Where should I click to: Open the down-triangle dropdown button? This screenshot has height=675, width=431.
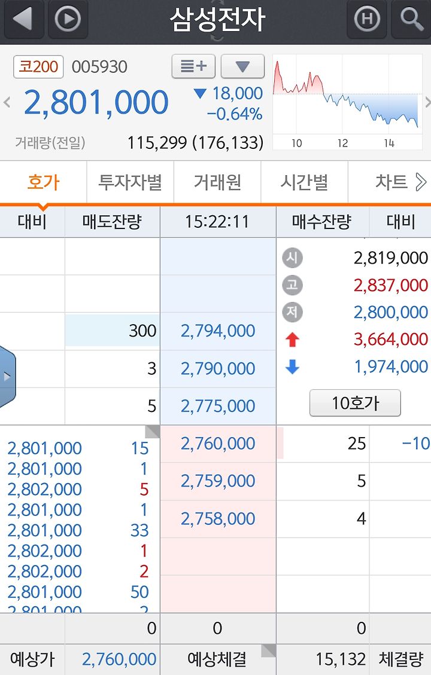[x=242, y=66]
